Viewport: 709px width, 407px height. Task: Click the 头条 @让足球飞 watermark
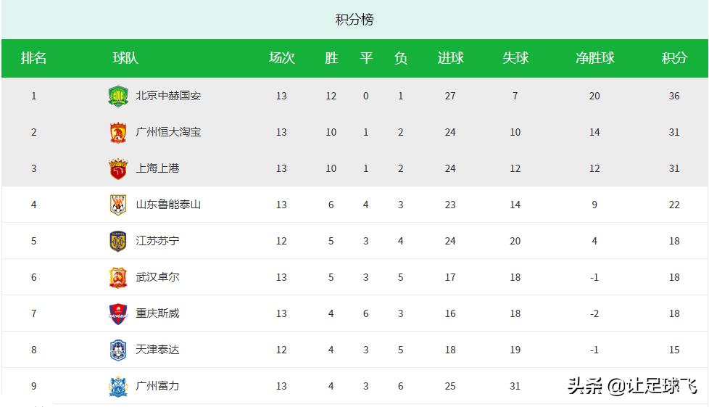tap(632, 386)
